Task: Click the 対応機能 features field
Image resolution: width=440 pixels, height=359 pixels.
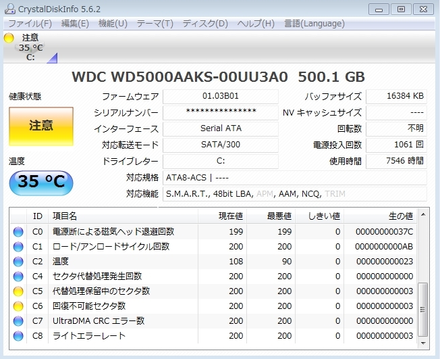Action: click(x=295, y=194)
